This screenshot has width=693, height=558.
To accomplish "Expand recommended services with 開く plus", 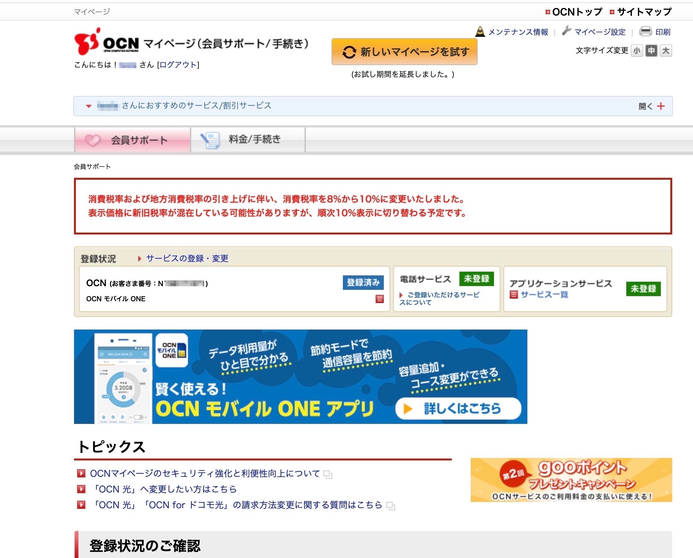I will (x=651, y=106).
